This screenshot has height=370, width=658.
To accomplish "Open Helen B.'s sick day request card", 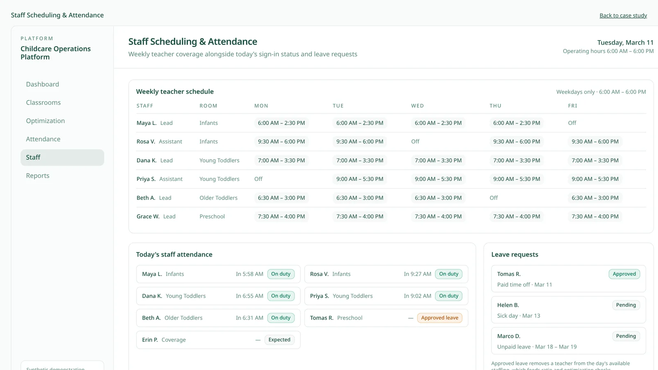I will tap(568, 310).
